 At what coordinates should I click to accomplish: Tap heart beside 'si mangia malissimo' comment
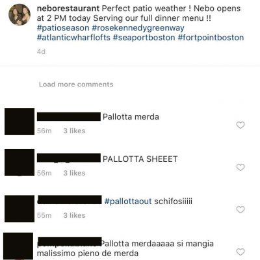coord(240,252)
